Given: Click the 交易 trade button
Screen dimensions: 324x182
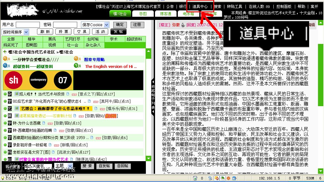Looking at the screenshot, I should (82, 32).
